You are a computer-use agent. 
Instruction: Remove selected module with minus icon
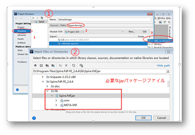point(37,18)
